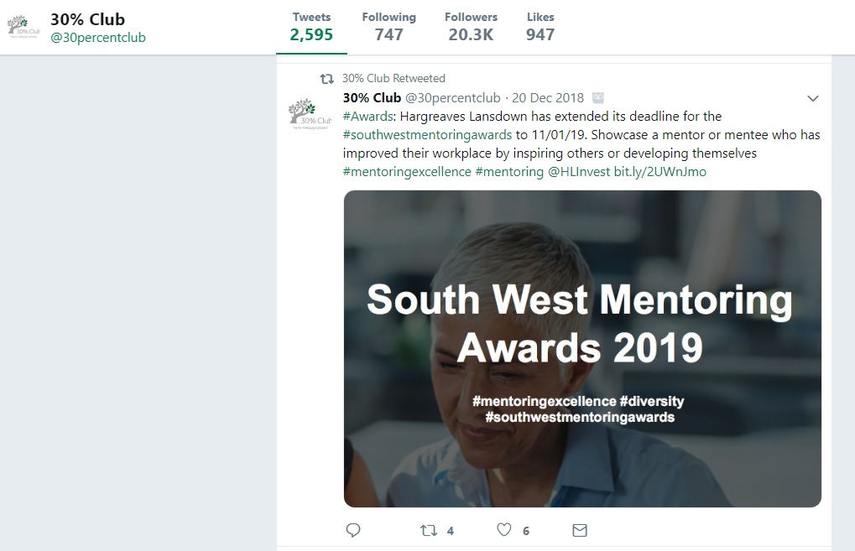Click the reply speech bubble icon
The width and height of the screenshot is (855, 551).
pyautogui.click(x=353, y=530)
